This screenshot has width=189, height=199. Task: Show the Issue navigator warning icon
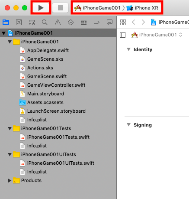click(x=58, y=22)
